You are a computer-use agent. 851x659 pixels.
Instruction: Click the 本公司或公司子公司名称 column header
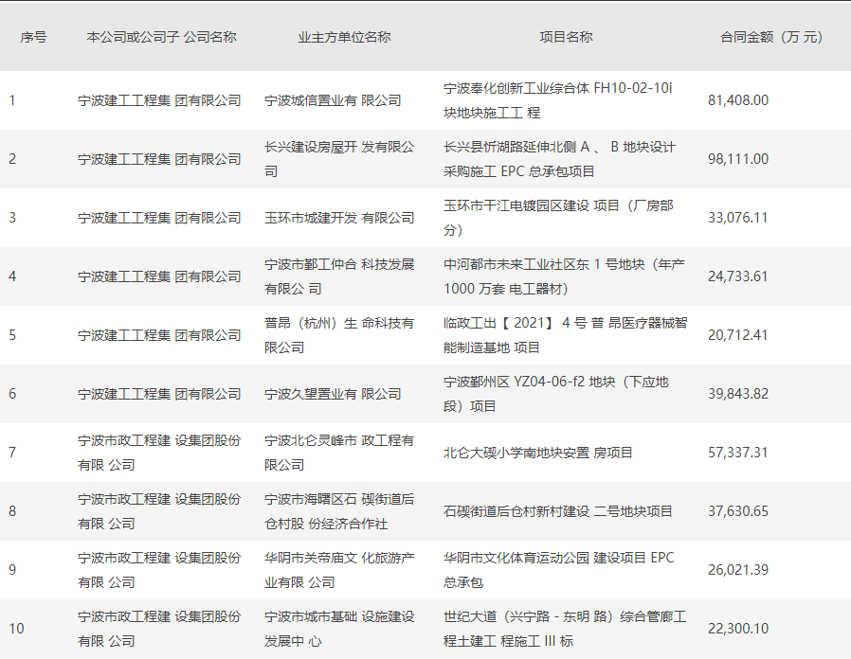pos(161,37)
